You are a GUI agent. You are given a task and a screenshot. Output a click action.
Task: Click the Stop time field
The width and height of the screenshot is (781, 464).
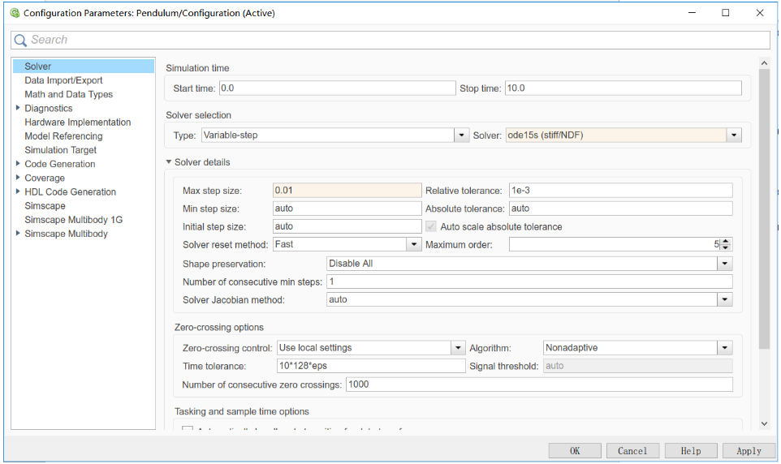(624, 88)
